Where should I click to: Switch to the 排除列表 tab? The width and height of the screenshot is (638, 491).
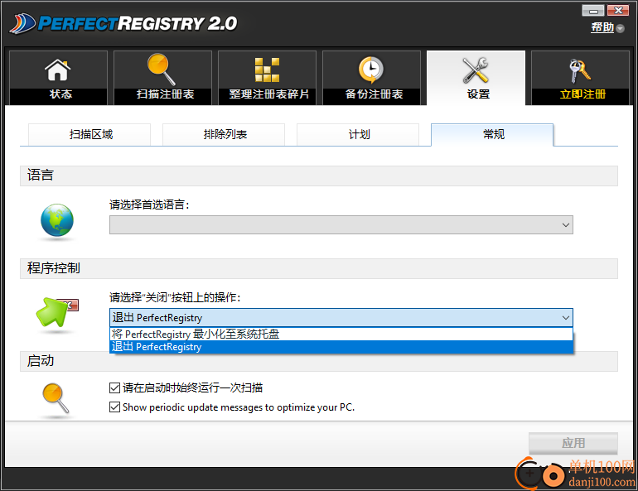click(224, 134)
